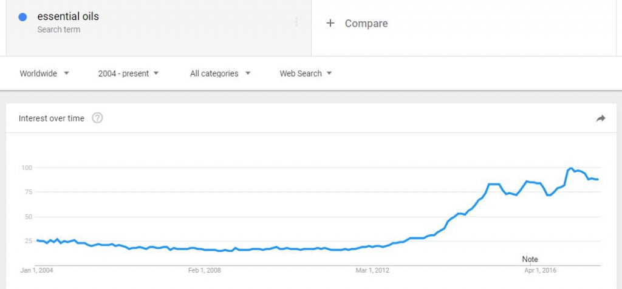622x289 pixels.
Task: Click the blue dot color indicator
Action: click(23, 17)
